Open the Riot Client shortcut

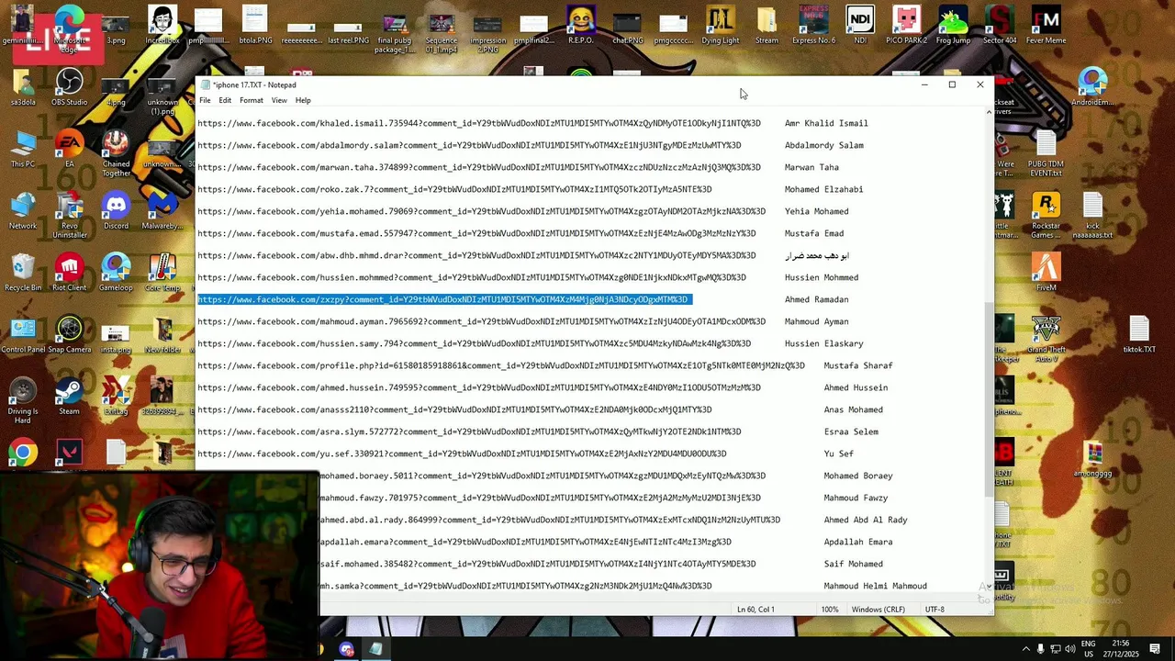69,274
